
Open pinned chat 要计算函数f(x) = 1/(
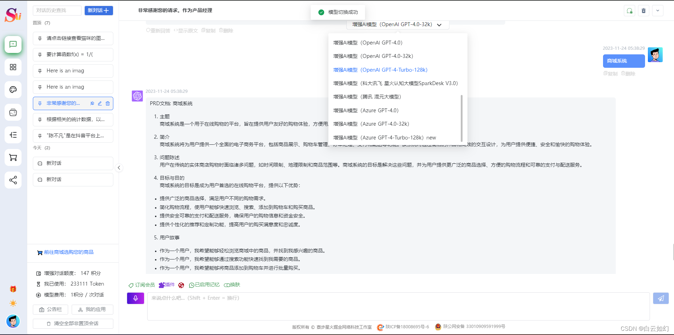73,55
